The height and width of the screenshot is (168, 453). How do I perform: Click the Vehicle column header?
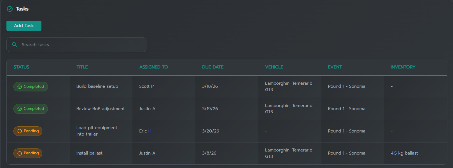pos(274,67)
